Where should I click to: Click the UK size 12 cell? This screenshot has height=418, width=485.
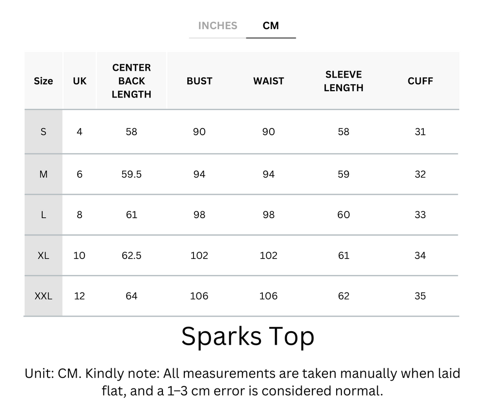point(80,296)
